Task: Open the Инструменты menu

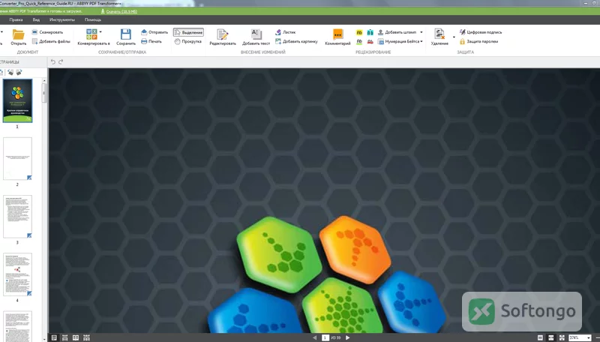Action: 62,19
